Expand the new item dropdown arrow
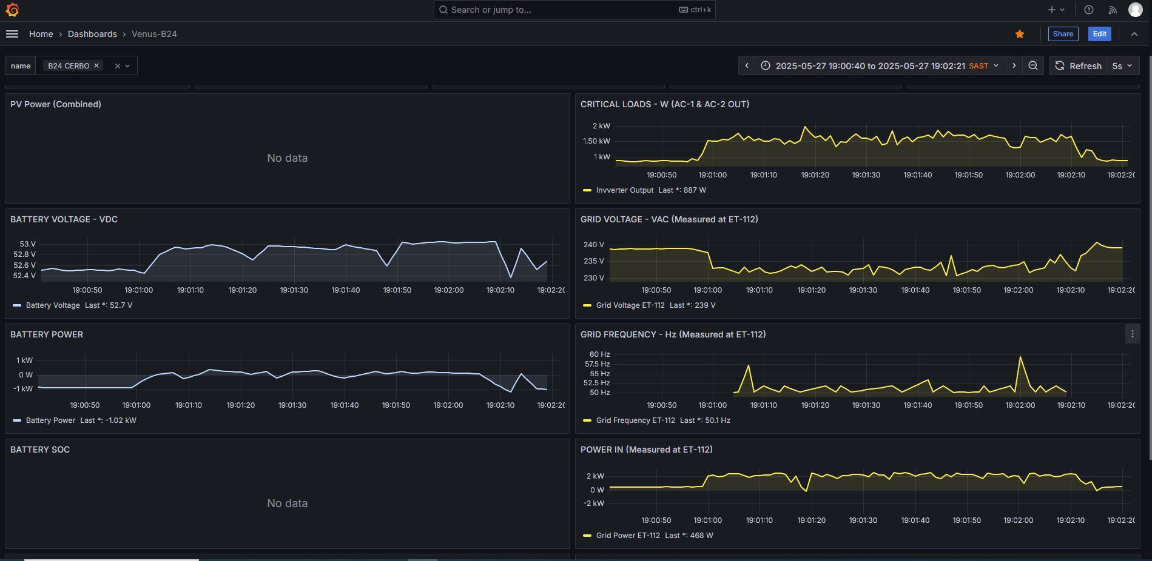This screenshot has height=561, width=1152. coord(1062,10)
